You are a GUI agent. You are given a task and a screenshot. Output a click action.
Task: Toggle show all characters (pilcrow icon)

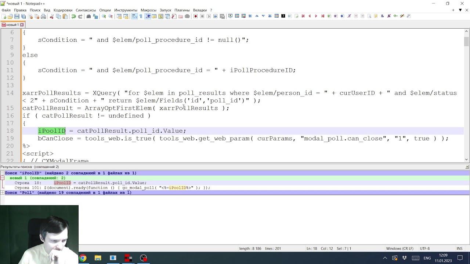click(141, 16)
